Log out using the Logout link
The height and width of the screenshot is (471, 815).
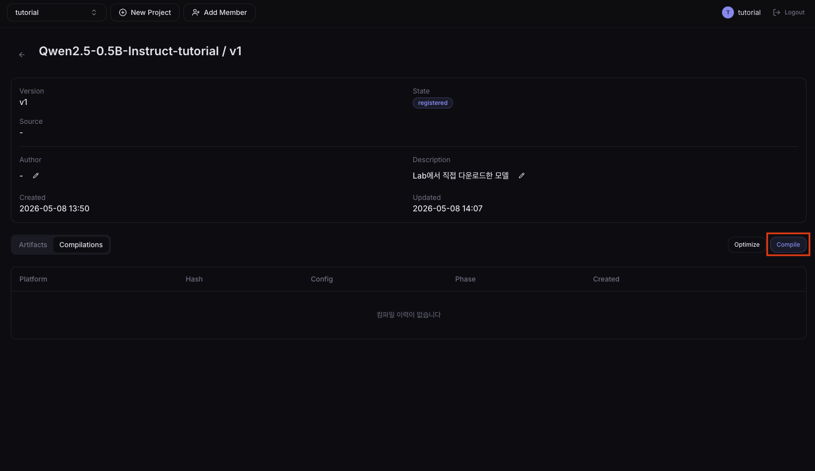coord(789,12)
